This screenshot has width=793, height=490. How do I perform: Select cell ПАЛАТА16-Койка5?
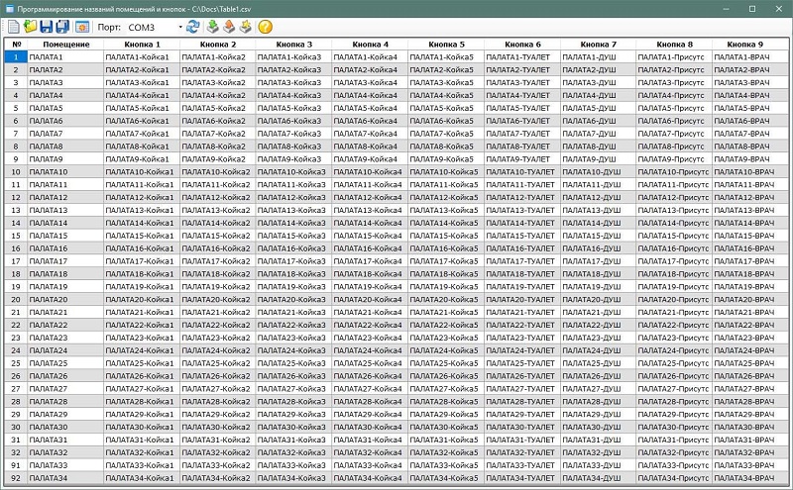pos(446,248)
